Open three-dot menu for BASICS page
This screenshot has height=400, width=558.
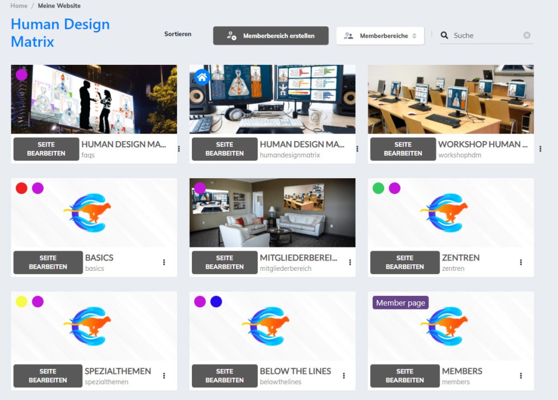pyautogui.click(x=164, y=262)
